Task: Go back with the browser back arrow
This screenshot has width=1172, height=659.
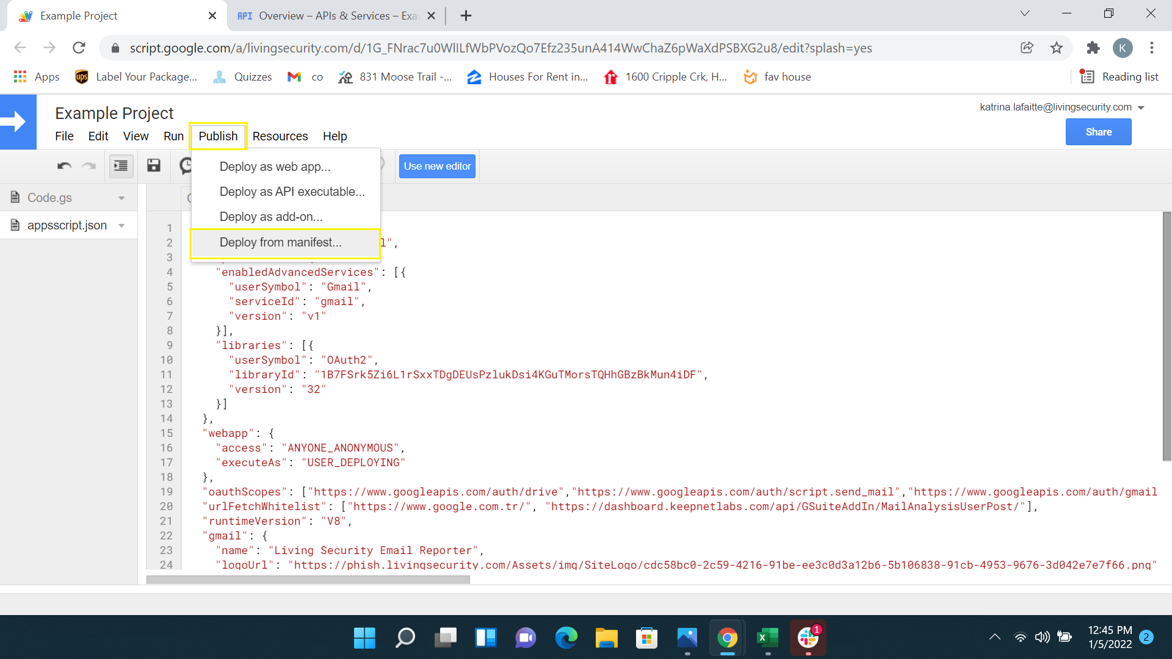Action: point(20,48)
